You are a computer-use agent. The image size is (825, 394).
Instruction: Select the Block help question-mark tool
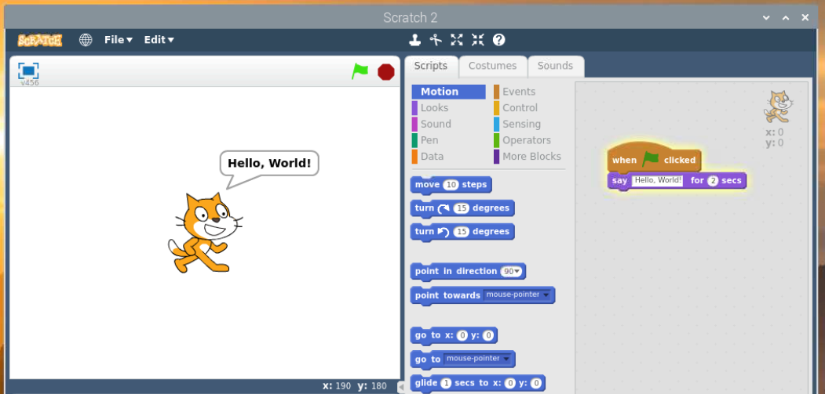(x=498, y=40)
